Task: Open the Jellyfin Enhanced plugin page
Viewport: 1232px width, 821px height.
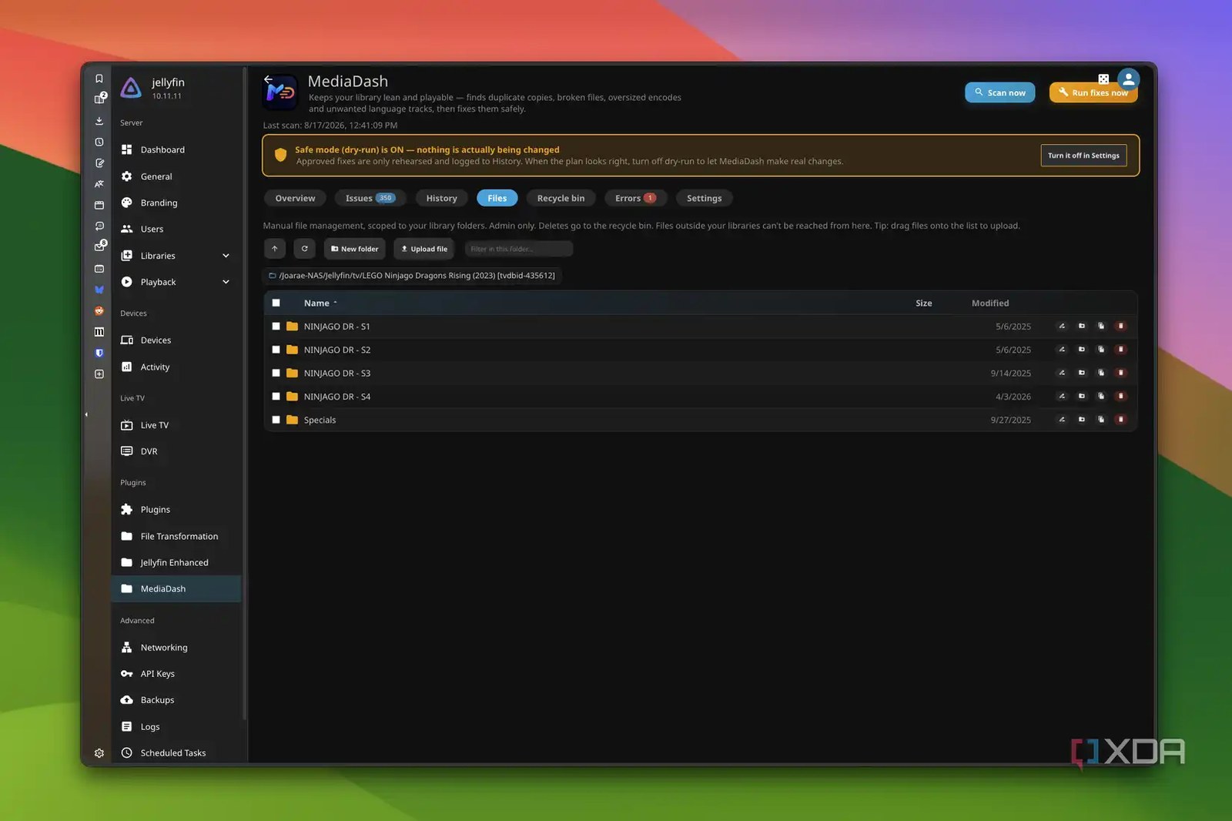Action: point(176,562)
